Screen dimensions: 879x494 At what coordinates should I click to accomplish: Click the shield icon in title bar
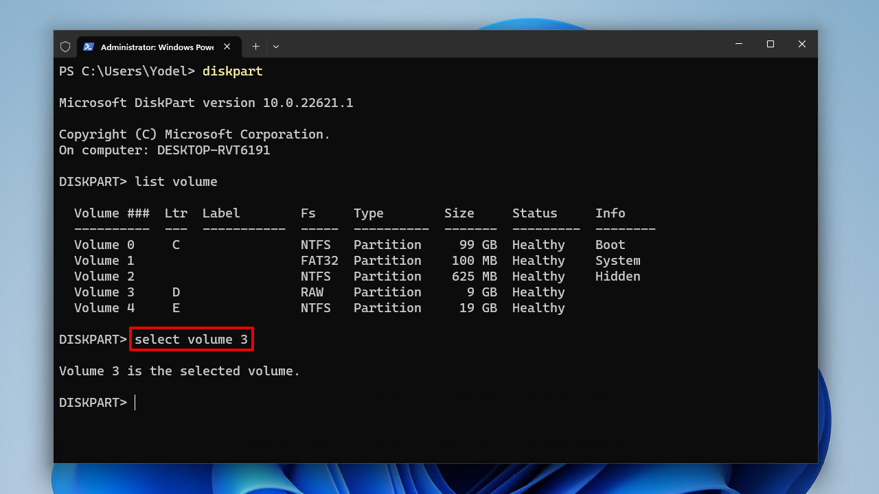point(65,47)
